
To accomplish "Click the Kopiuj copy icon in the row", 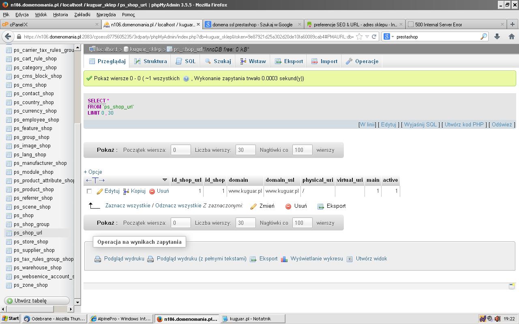I will coord(126,191).
